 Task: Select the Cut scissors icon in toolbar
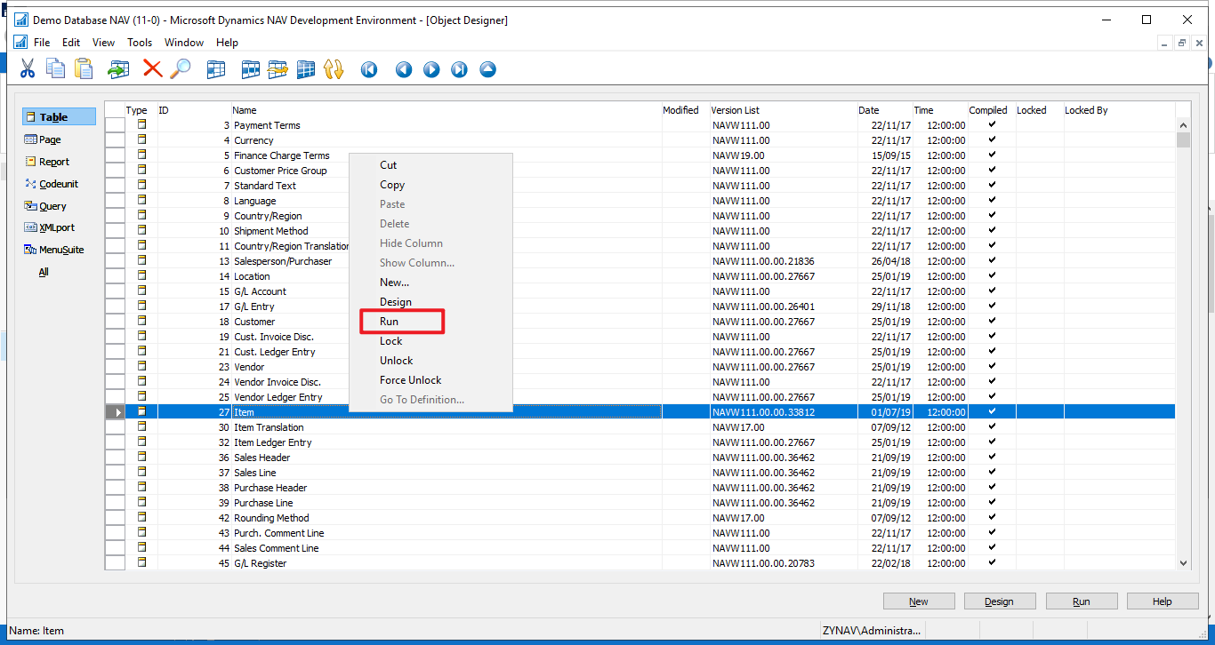coord(28,69)
